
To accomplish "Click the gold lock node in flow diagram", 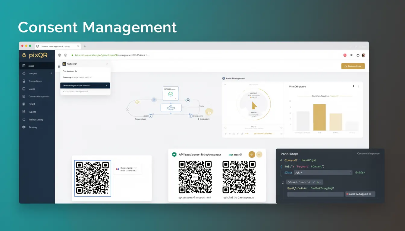I will click(209, 112).
